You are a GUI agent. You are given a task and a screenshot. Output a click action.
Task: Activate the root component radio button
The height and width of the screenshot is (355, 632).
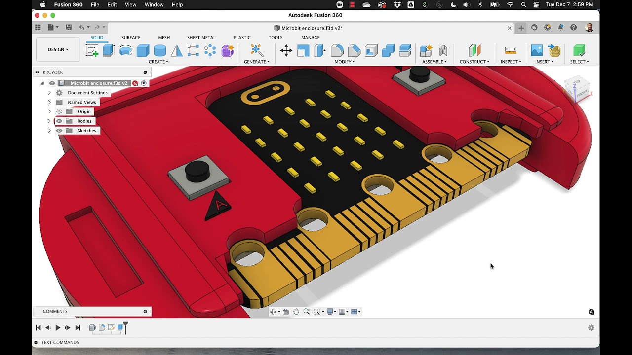[144, 83]
